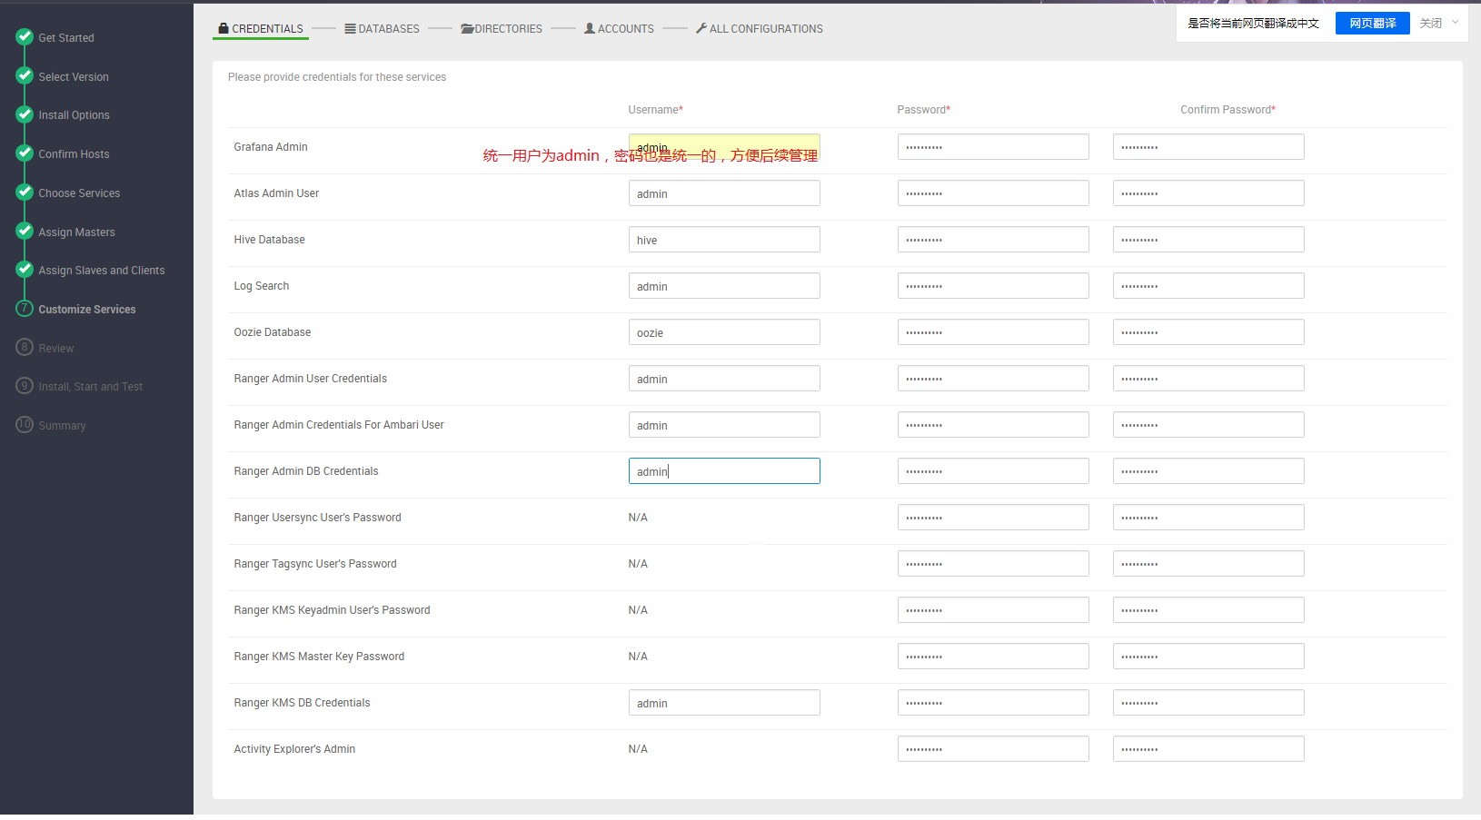The width and height of the screenshot is (1481, 820).
Task: Switch to the DATABASES tab
Action: tap(382, 29)
